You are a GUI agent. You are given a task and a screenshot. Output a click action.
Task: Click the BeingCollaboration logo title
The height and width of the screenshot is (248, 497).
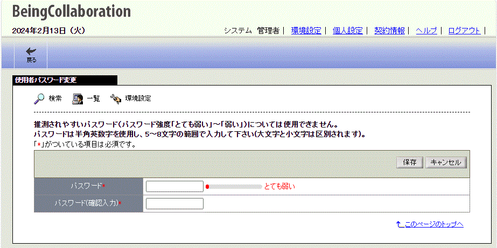pos(71,11)
